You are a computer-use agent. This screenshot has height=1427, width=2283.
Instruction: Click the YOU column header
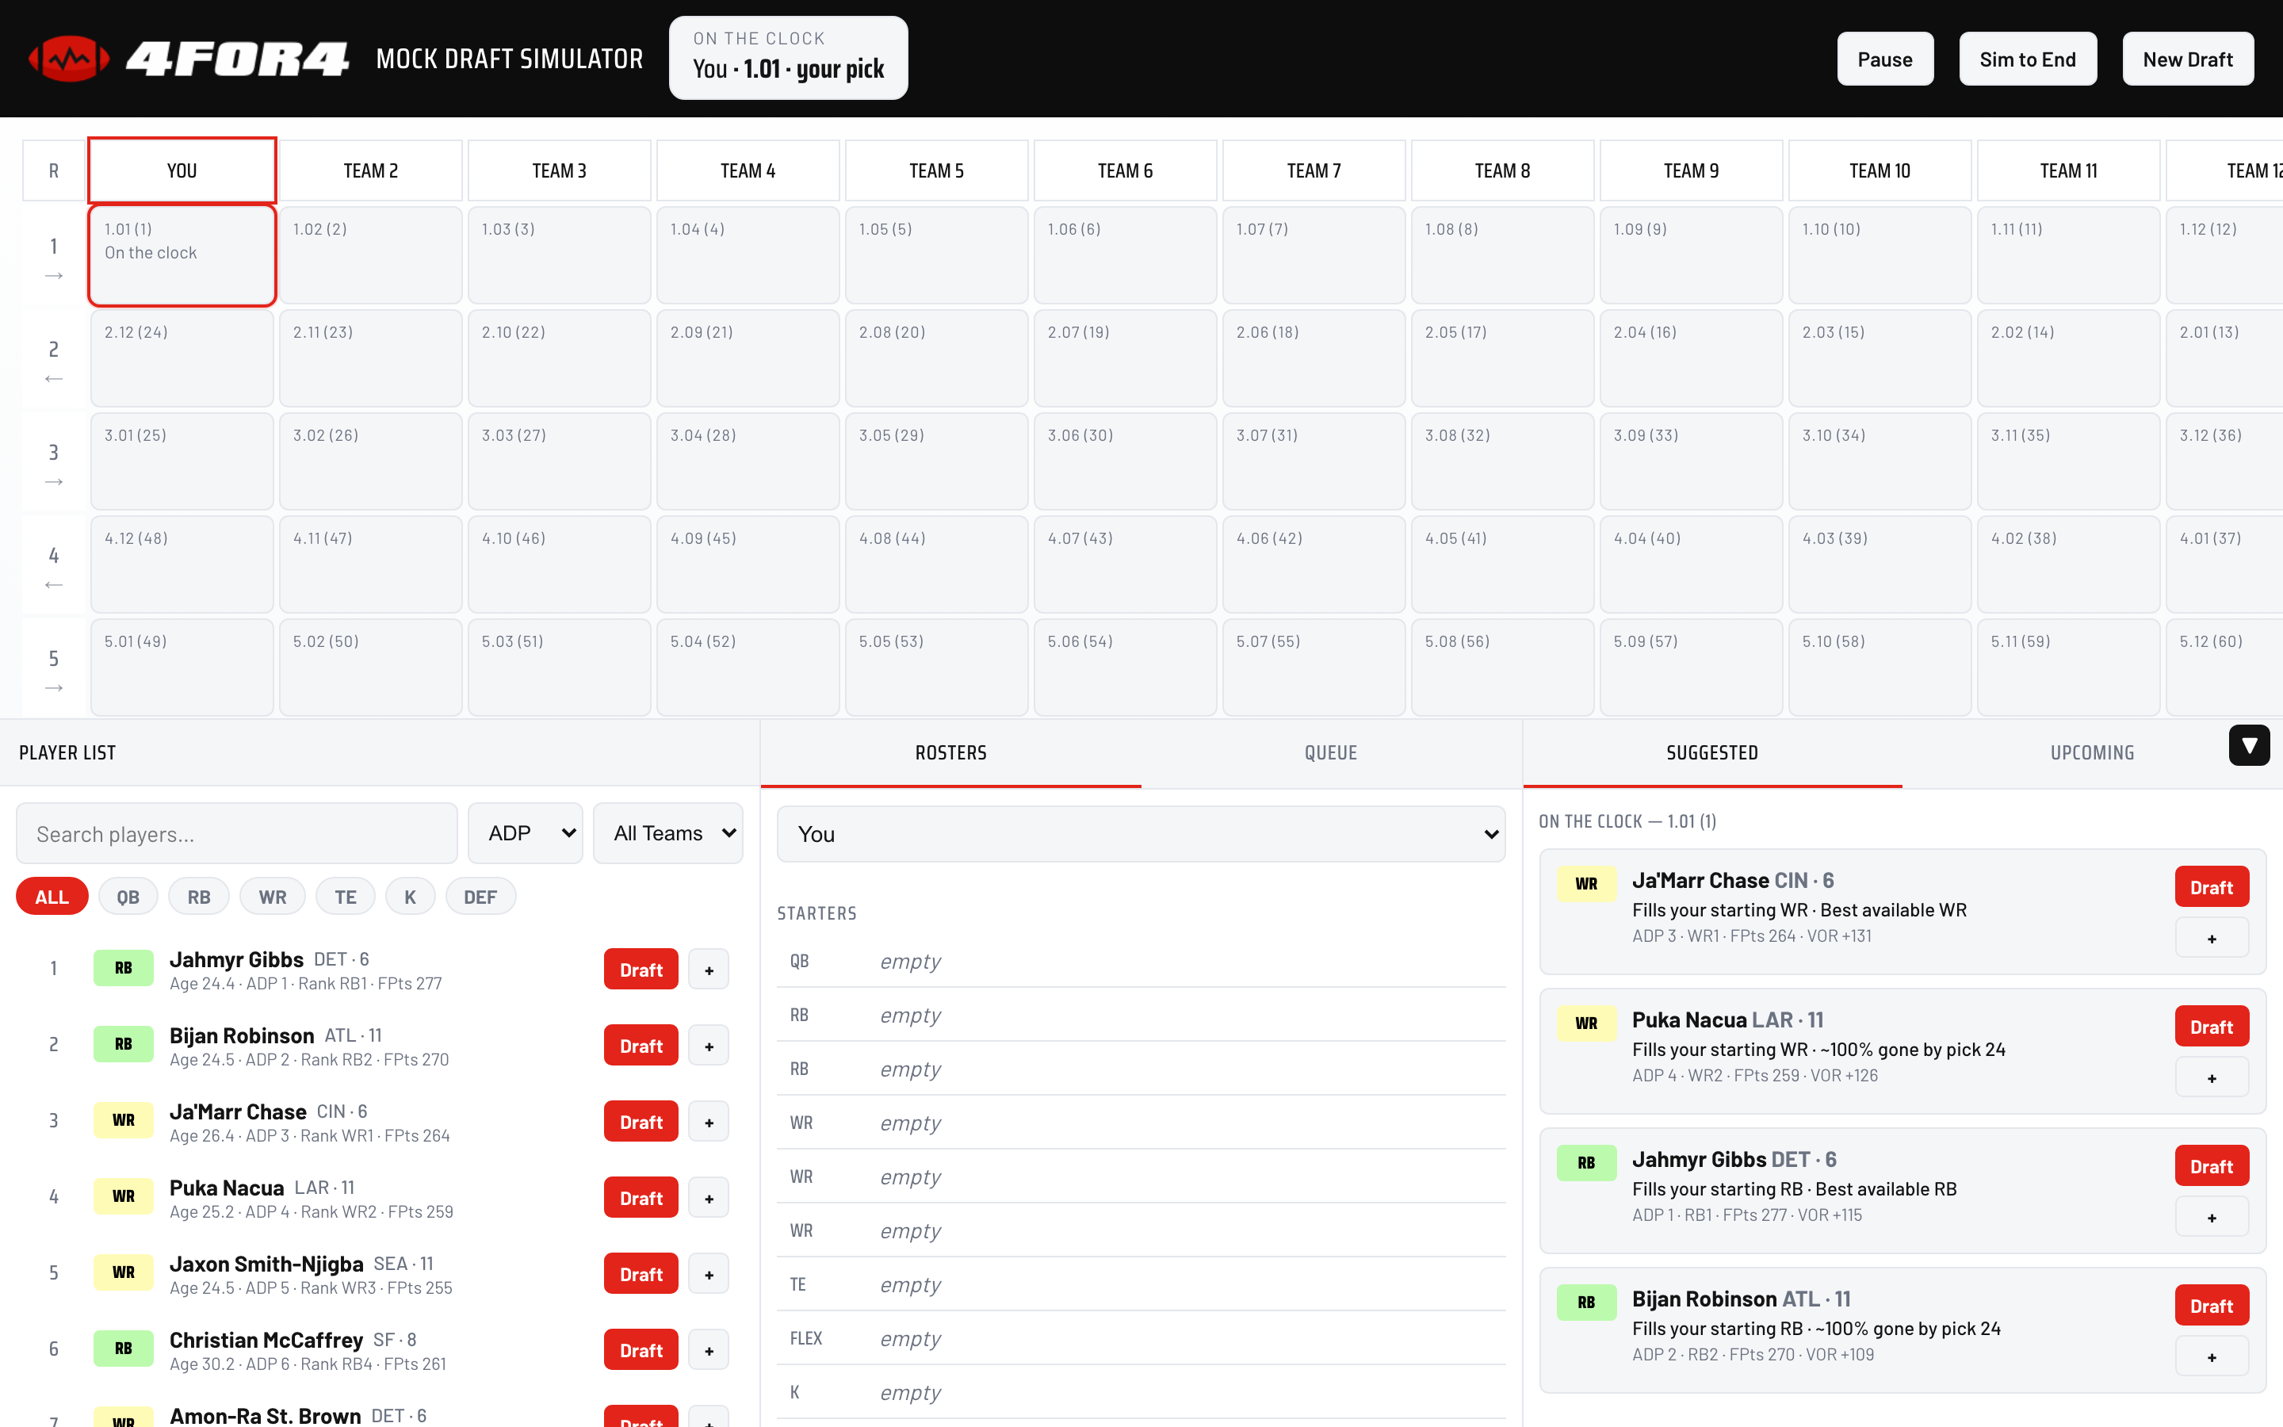click(x=182, y=170)
